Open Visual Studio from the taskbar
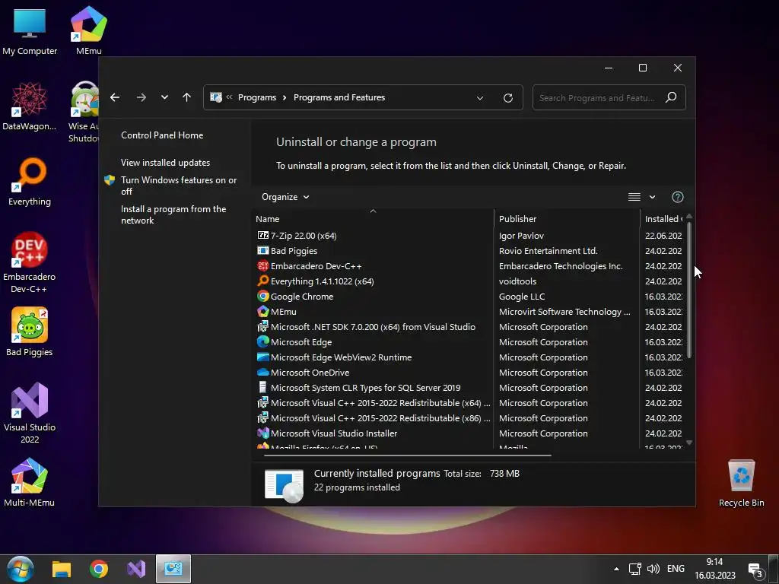Viewport: 779px width, 584px height. tap(136, 569)
